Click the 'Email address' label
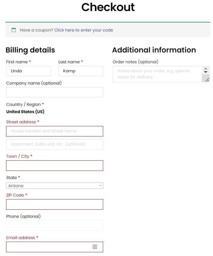213x256 pixels. (x=21, y=238)
